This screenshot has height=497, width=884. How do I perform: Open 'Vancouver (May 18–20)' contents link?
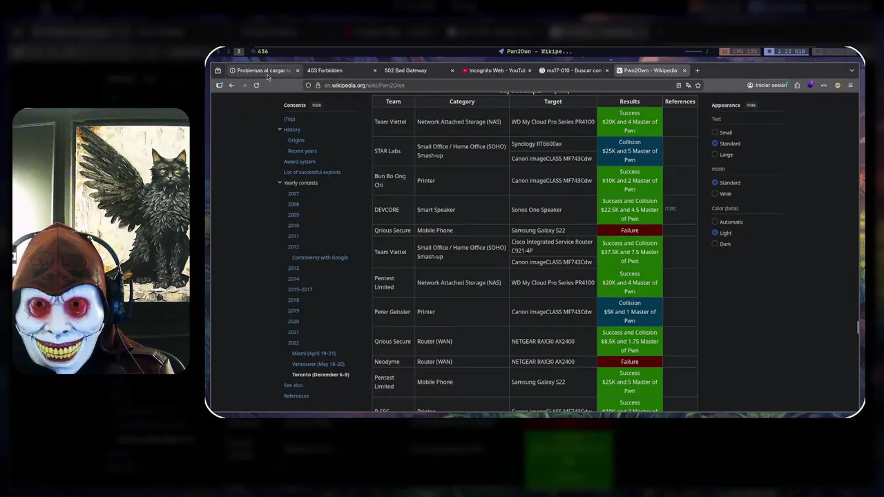pyautogui.click(x=318, y=364)
